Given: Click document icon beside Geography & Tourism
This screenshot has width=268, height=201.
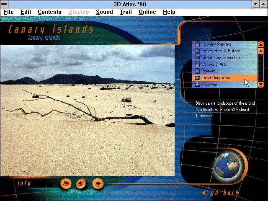Looking at the screenshot, I should 197,58.
